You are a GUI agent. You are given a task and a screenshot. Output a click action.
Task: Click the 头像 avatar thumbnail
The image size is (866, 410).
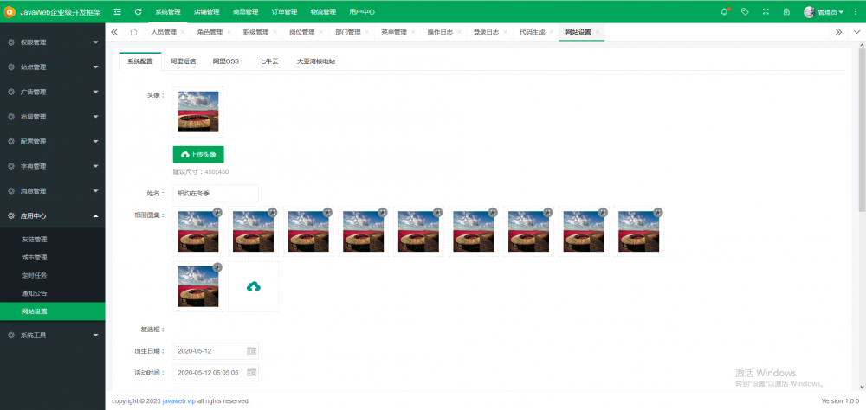point(197,112)
